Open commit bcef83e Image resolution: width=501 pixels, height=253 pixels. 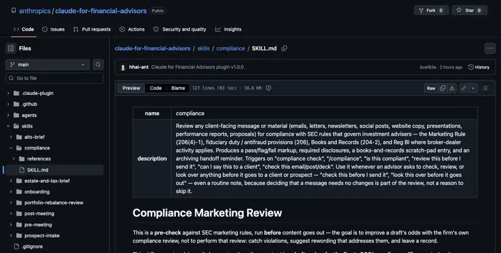[x=428, y=67]
